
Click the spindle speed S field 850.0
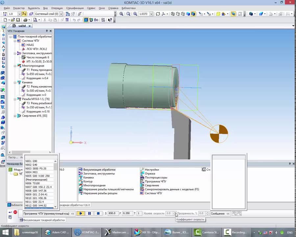click(112, 213)
